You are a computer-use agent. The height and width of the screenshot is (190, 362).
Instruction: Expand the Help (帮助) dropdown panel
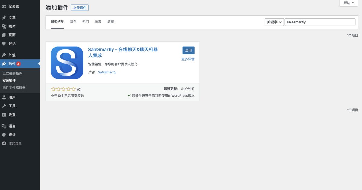click(349, 3)
